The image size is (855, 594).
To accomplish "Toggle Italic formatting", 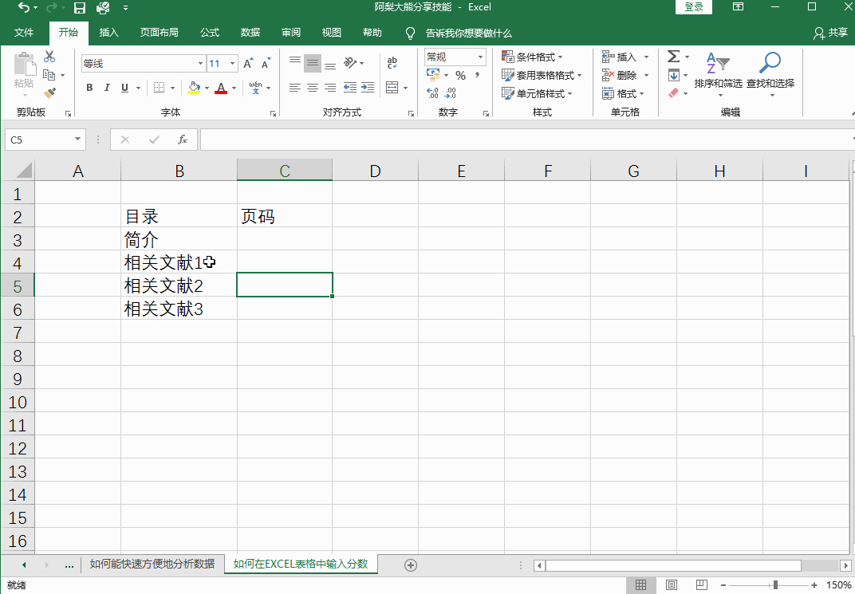I will (107, 88).
